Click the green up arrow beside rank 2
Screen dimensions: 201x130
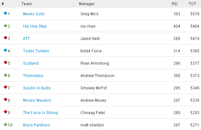tap(6, 25)
